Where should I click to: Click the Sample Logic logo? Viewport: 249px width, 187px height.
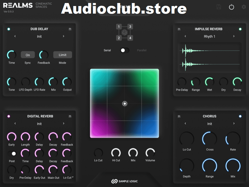(124, 181)
